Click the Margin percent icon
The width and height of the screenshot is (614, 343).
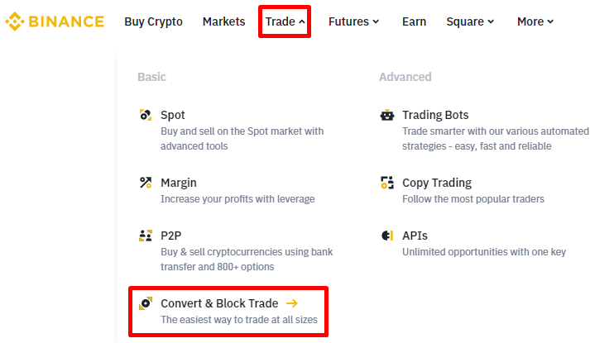(x=146, y=183)
